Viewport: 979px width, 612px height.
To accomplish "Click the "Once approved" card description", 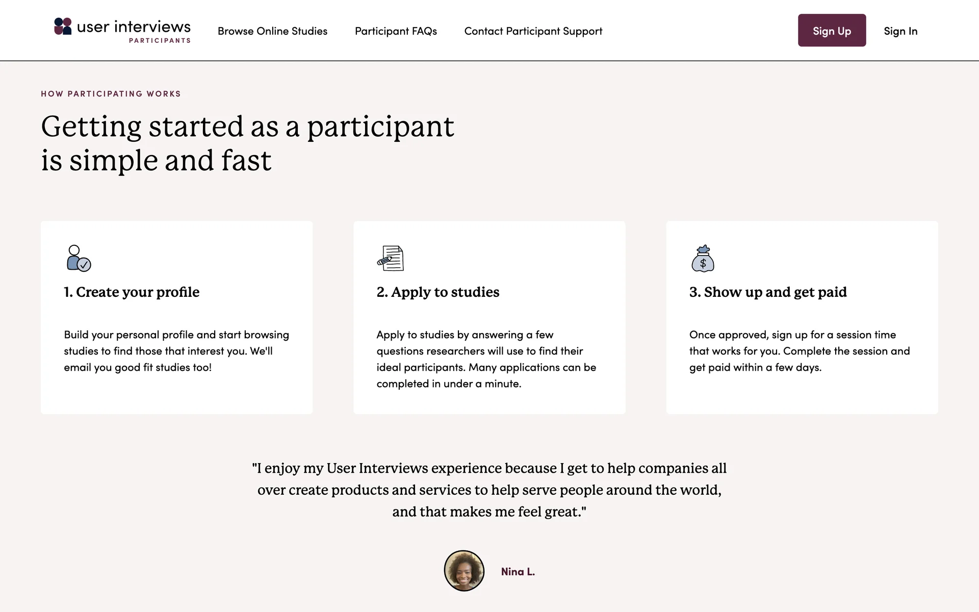I will 799,351.
